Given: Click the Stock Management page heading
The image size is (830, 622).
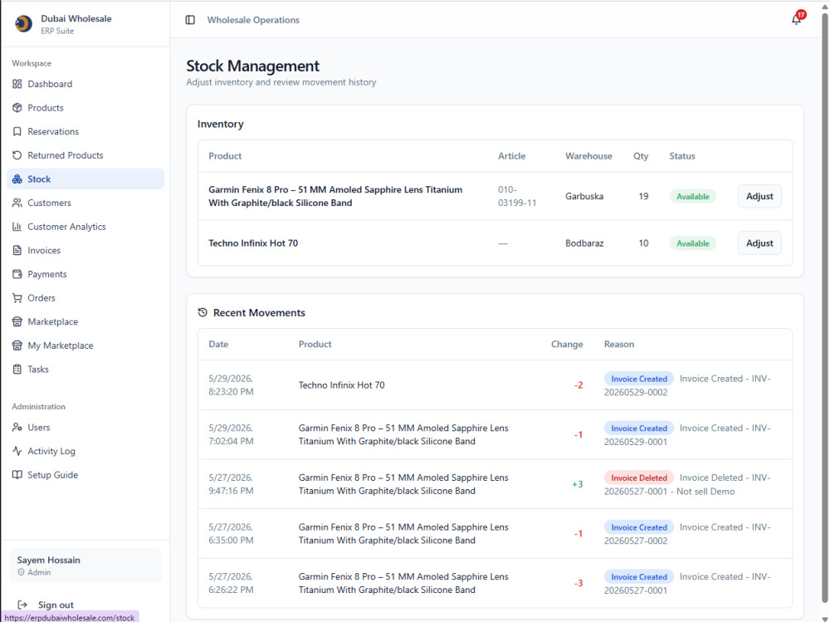Looking at the screenshot, I should pyautogui.click(x=252, y=66).
